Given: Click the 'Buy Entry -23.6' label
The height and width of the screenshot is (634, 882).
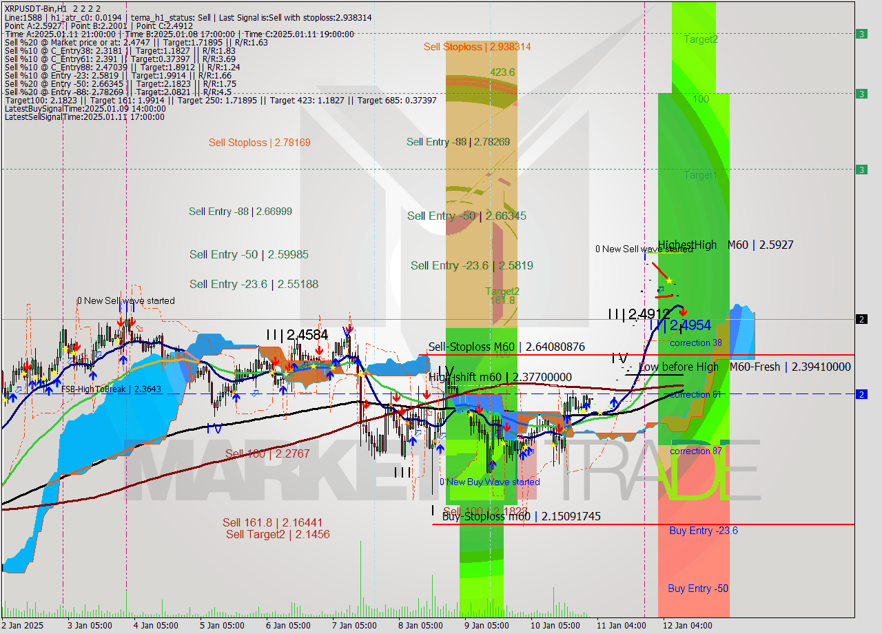Looking at the screenshot, I should click(x=704, y=530).
